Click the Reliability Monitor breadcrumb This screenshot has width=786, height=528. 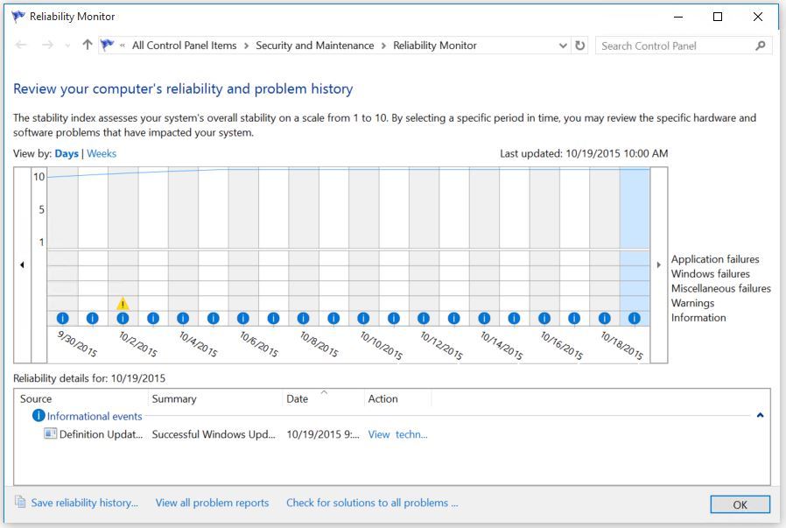pos(435,46)
